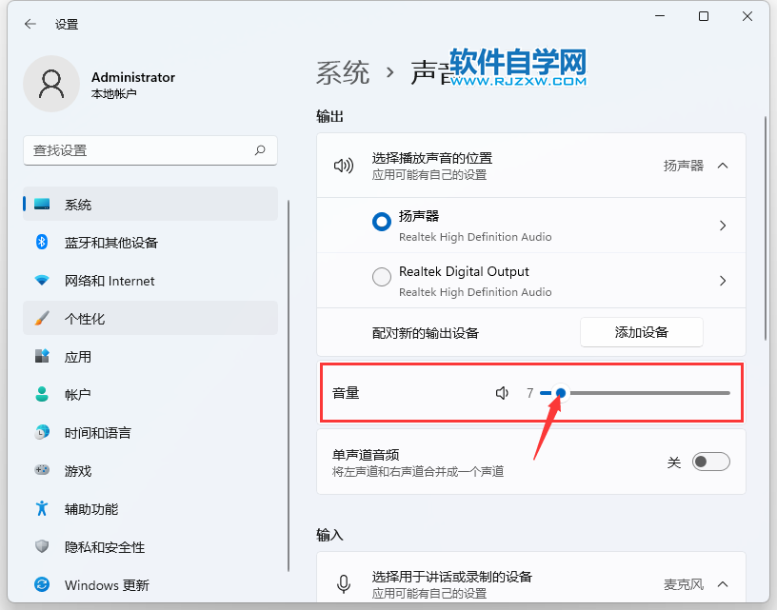Select the 扬声器 radio button
This screenshot has height=610, width=777.
(x=382, y=222)
